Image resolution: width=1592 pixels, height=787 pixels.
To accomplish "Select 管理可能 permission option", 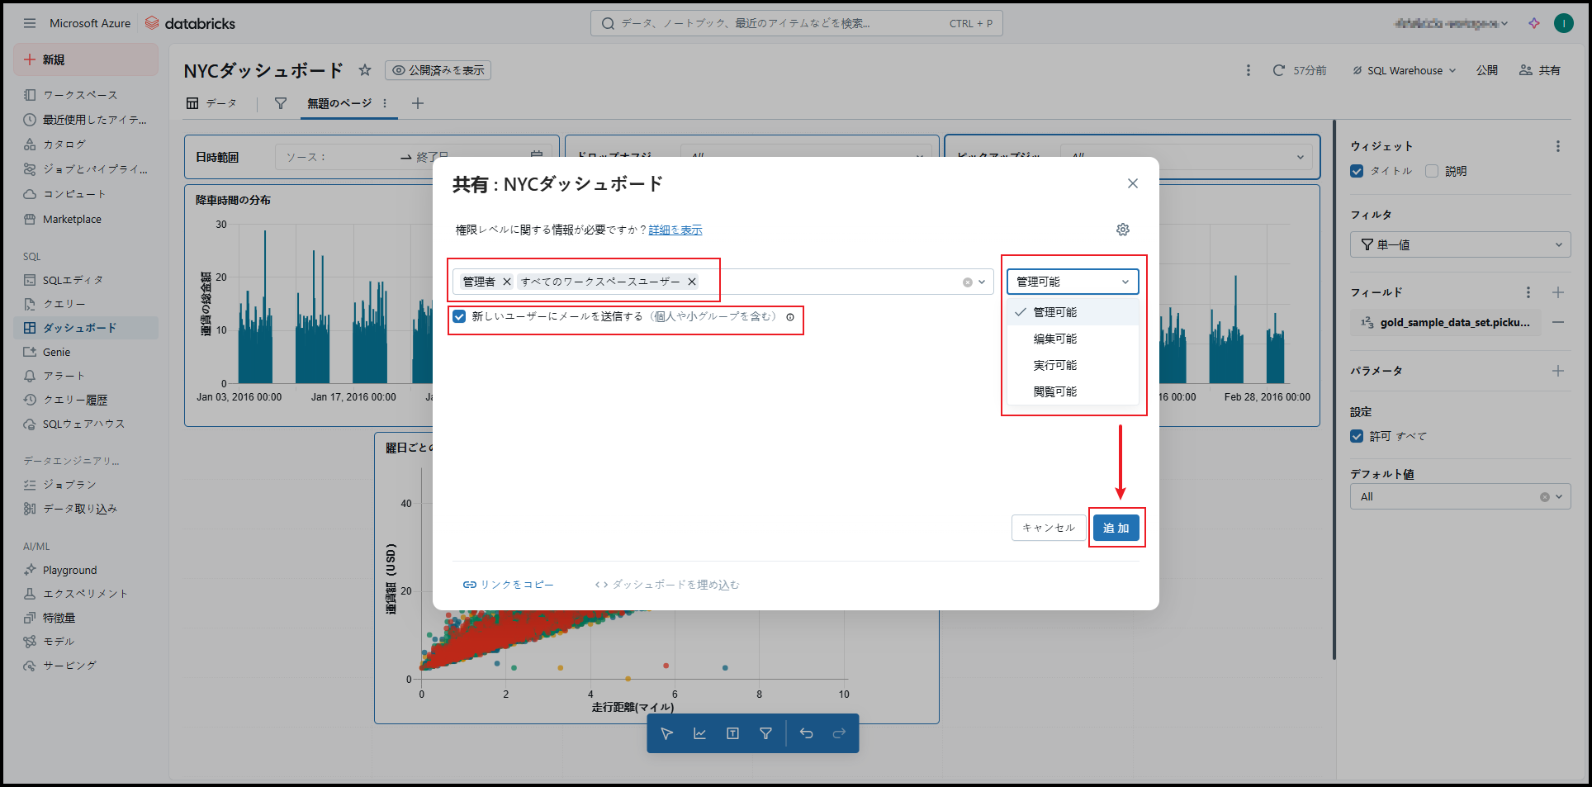I will [x=1073, y=312].
